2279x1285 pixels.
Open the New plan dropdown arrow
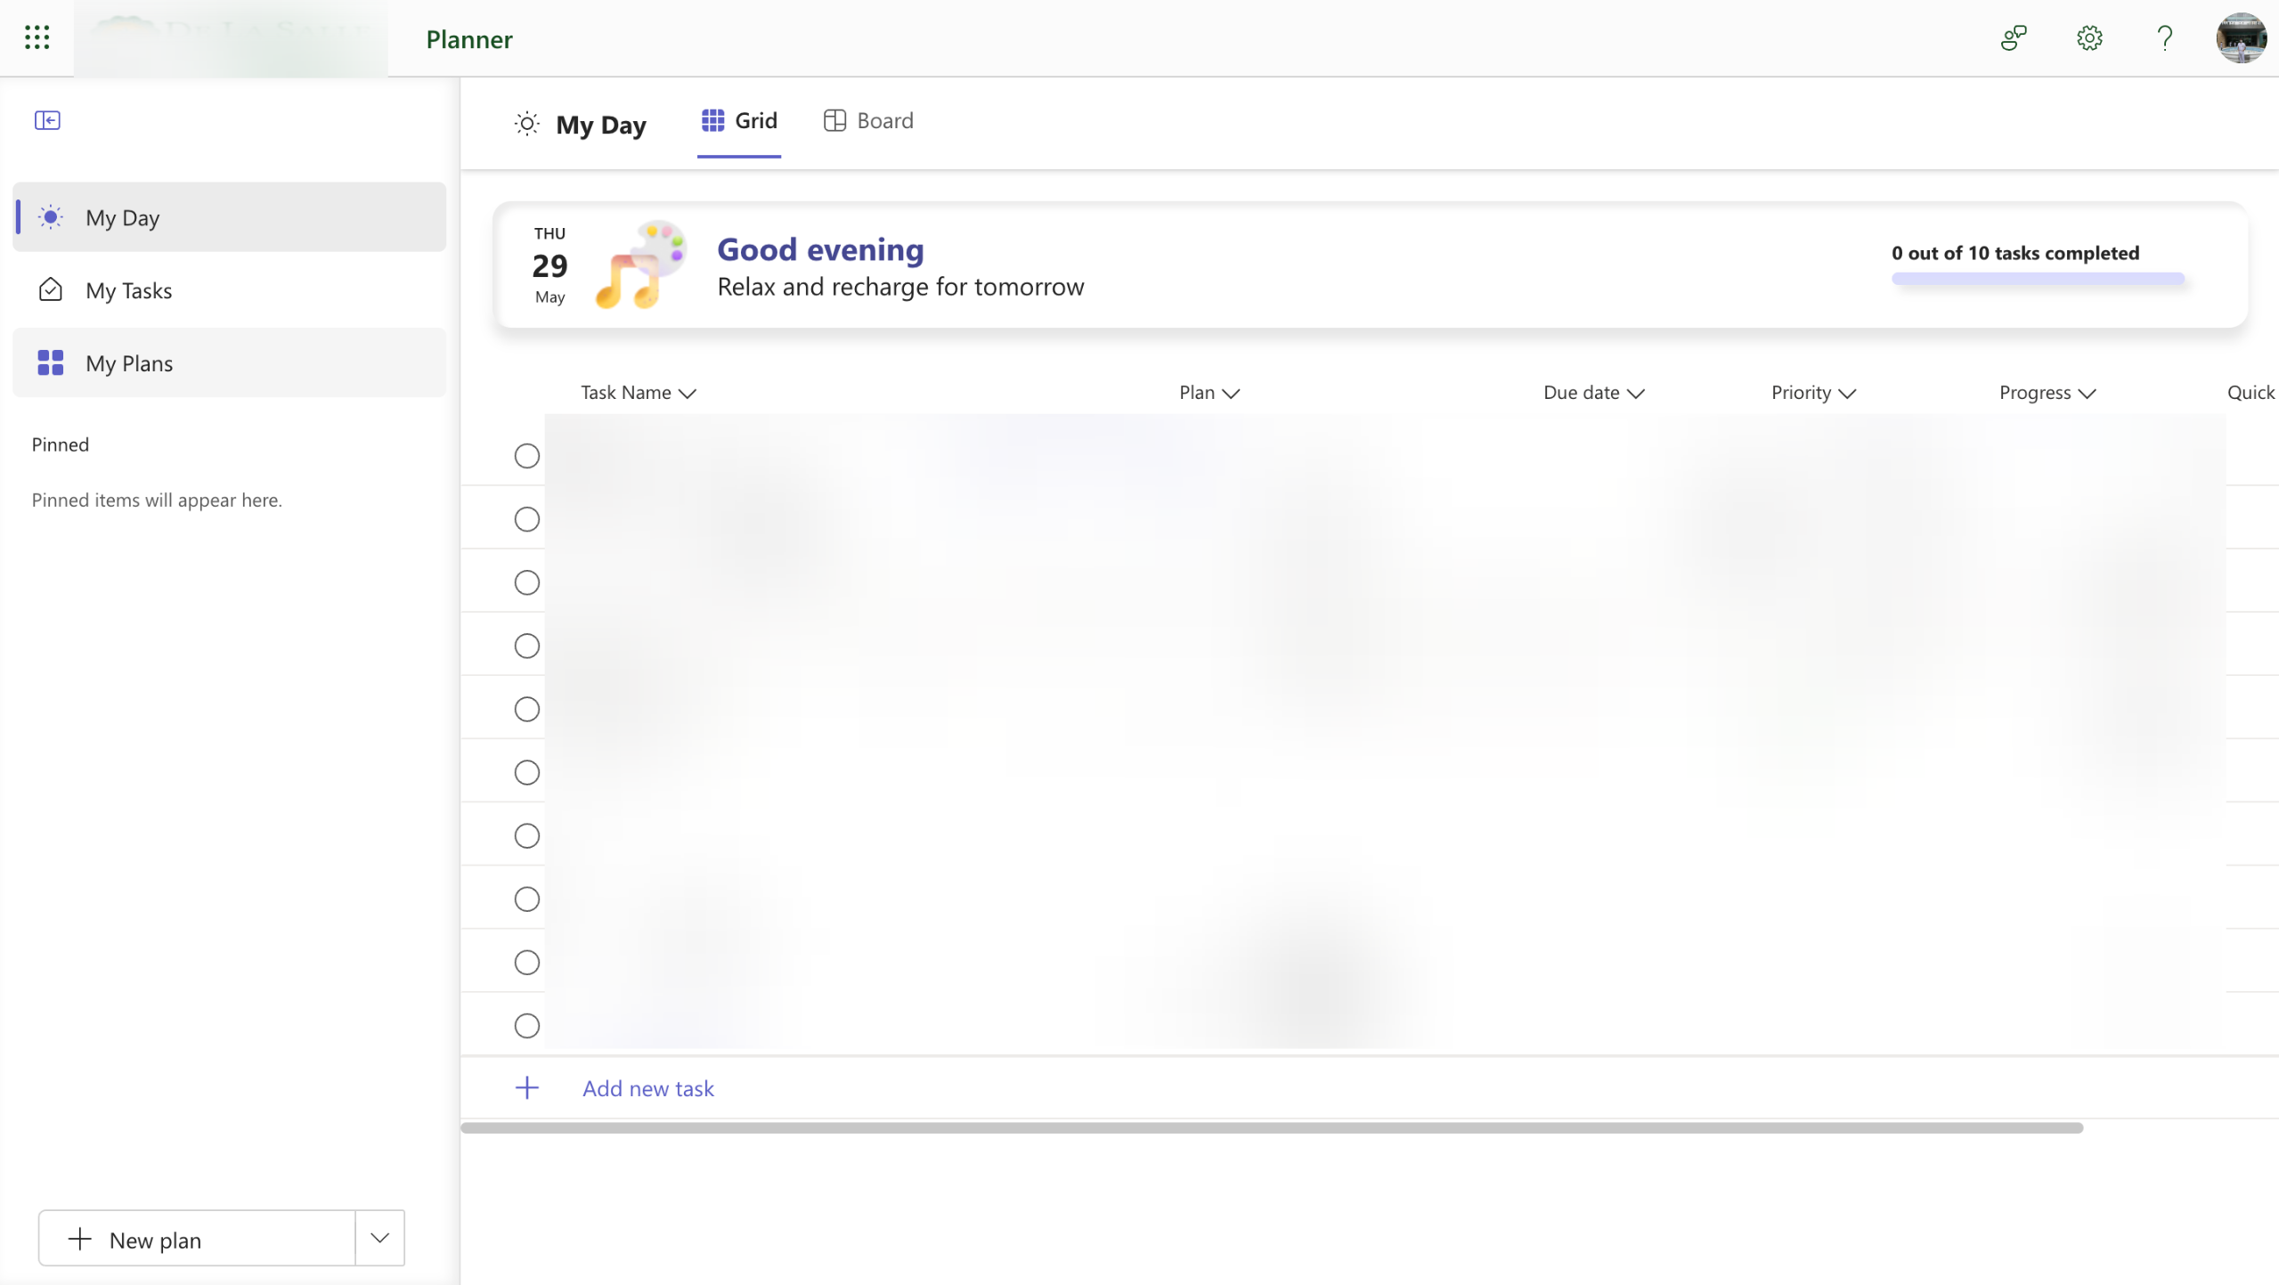point(379,1238)
